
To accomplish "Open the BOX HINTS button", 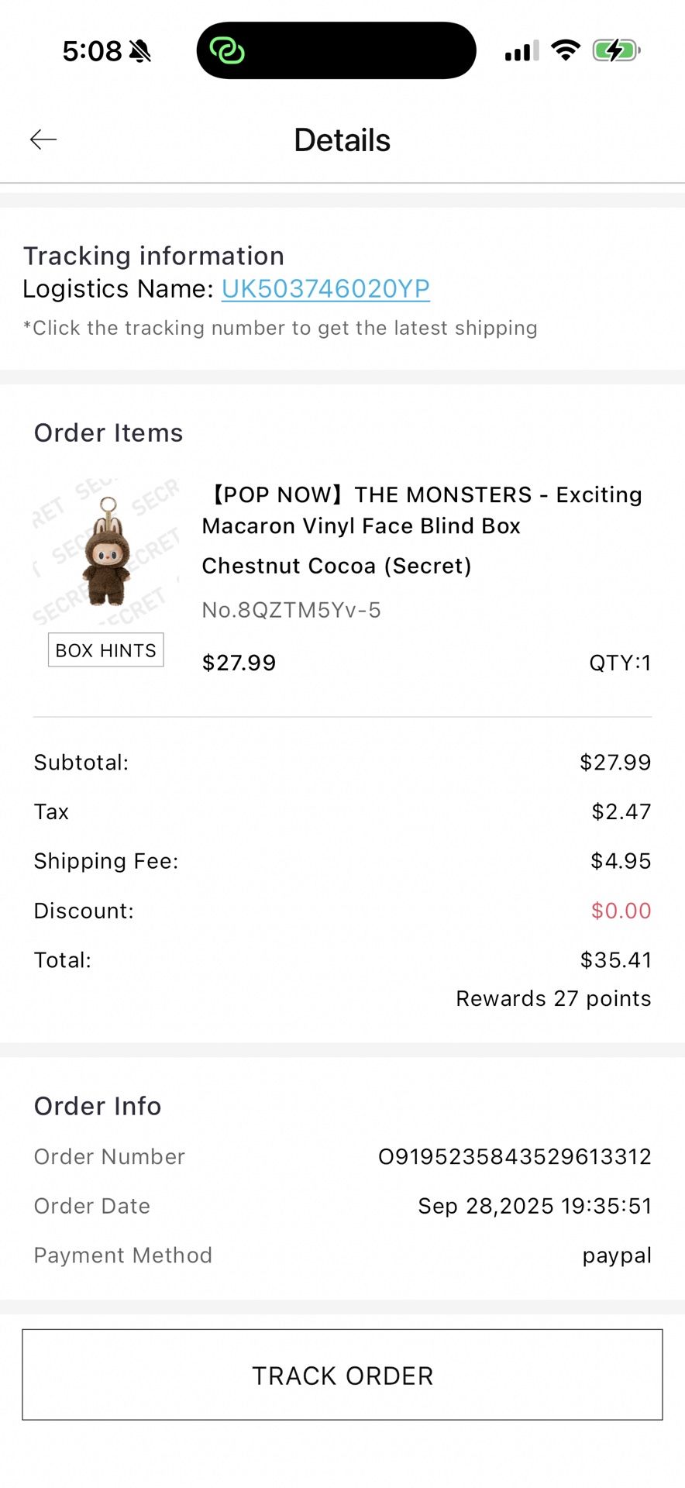I will coord(106,650).
